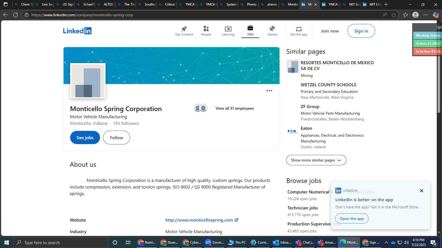Viewport: 442px width, 248px height.
Task: Refresh the page with reload icon
Action: coord(15,15)
